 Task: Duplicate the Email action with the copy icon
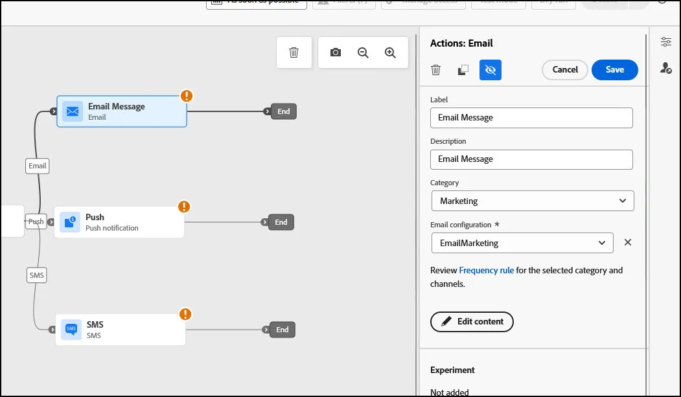coord(463,70)
